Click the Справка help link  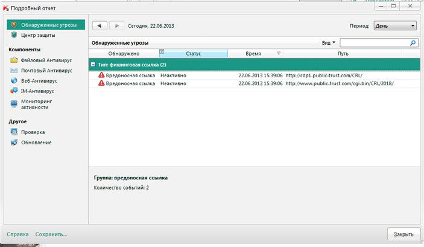(17, 234)
